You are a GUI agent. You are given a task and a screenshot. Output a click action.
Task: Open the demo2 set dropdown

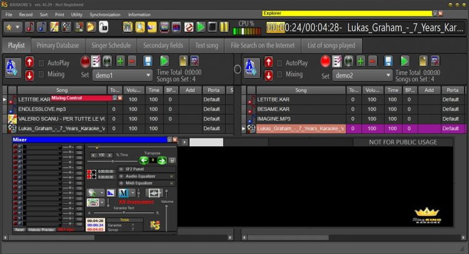point(362,76)
